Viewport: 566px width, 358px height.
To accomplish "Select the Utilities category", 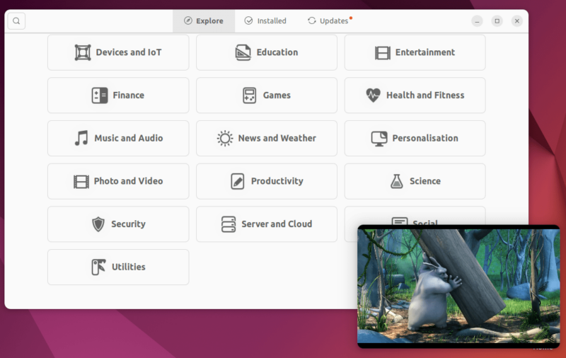I will click(x=118, y=267).
